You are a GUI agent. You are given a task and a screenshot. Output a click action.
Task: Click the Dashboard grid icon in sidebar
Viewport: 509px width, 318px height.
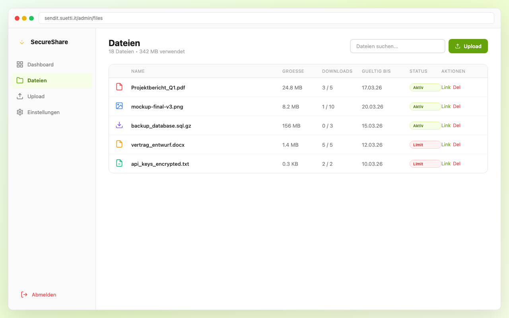20,64
